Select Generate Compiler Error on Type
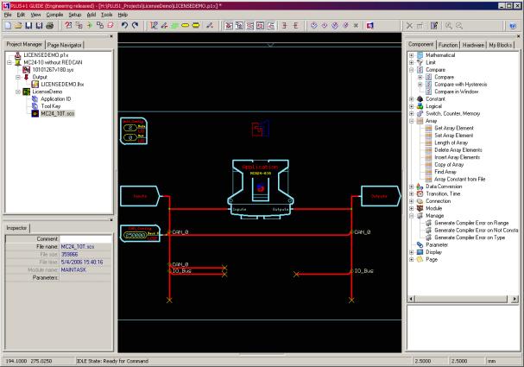 (x=470, y=237)
